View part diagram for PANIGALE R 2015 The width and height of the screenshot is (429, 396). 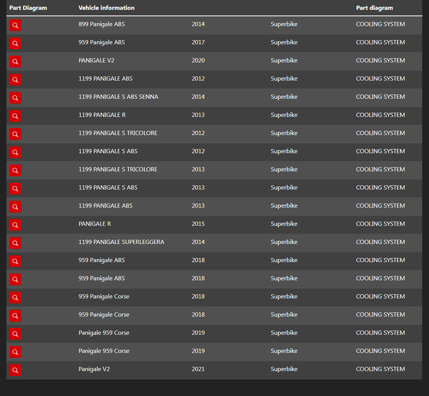(16, 225)
